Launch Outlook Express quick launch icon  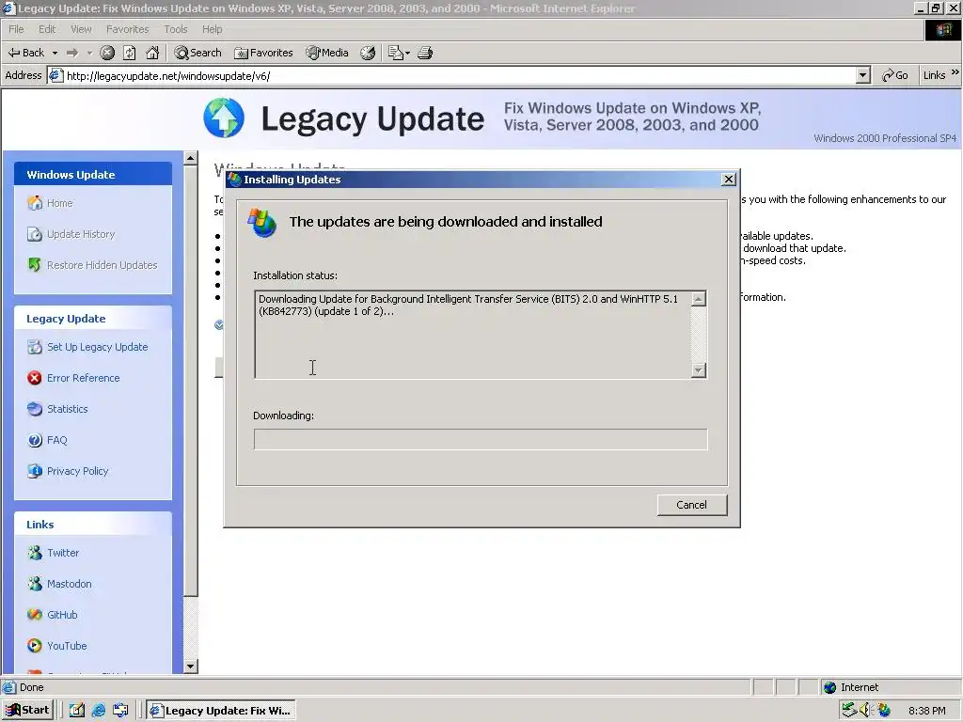pos(120,711)
